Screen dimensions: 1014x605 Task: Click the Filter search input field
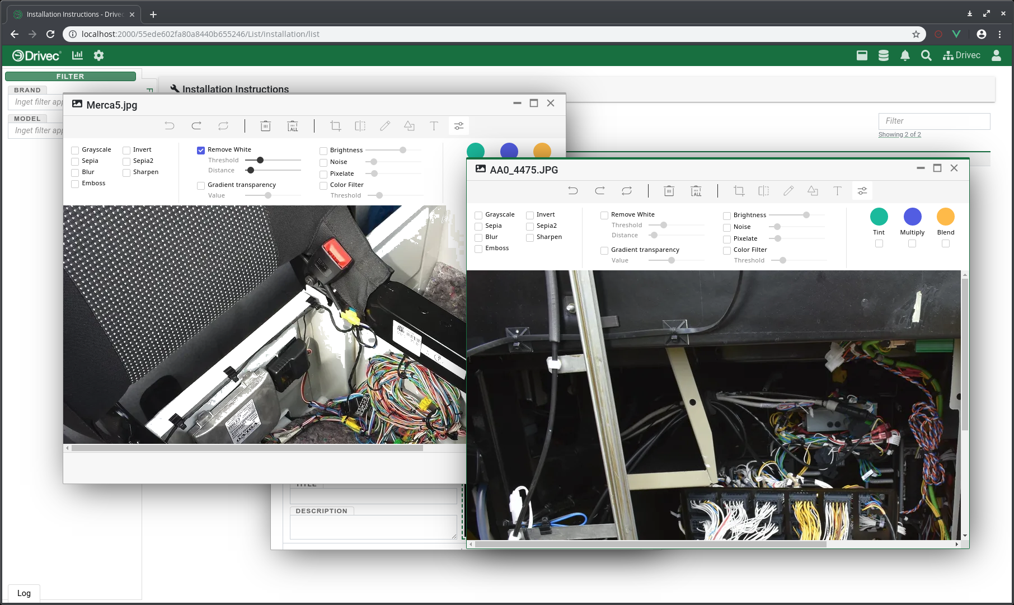(x=934, y=121)
